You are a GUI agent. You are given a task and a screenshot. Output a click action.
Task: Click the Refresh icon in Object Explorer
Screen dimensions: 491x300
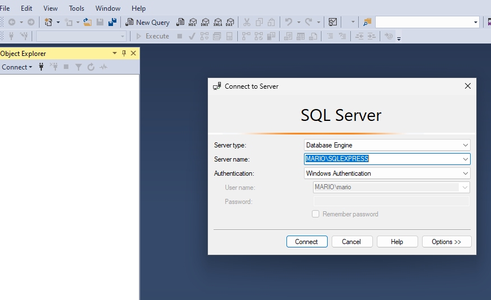[x=91, y=67]
